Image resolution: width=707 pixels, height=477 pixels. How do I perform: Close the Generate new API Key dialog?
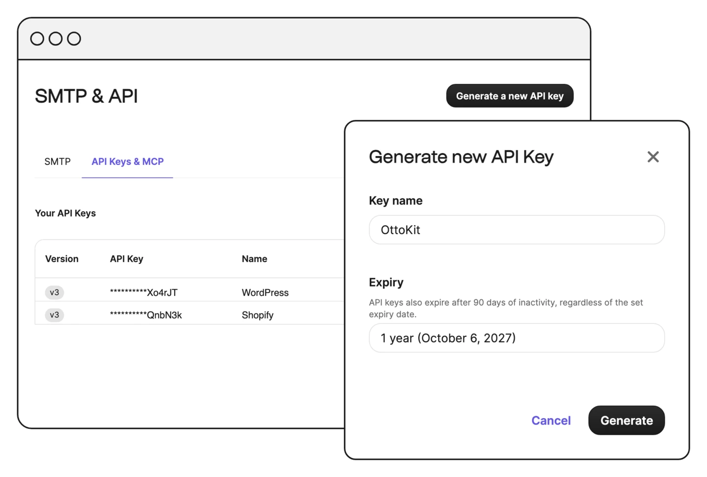click(653, 157)
